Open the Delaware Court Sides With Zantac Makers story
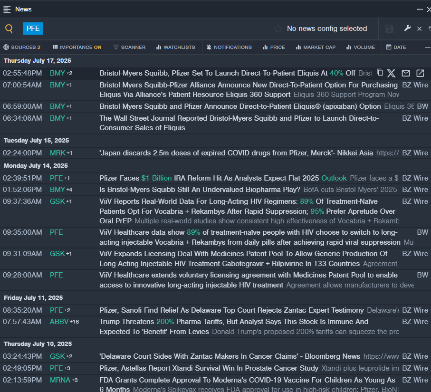 230,356
